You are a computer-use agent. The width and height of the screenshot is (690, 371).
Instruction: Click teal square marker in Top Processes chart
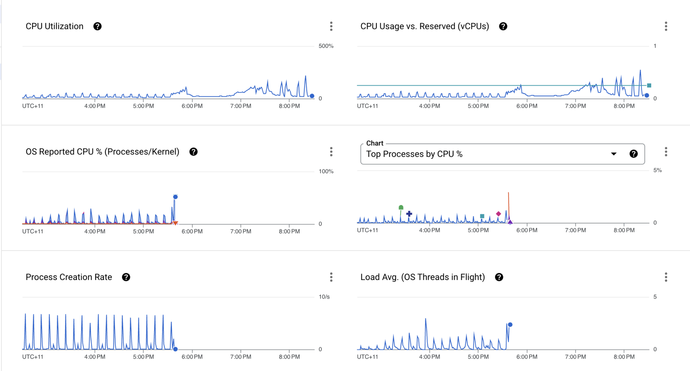[482, 216]
